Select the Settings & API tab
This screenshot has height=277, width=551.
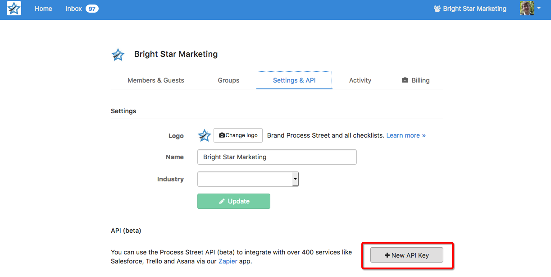(294, 80)
